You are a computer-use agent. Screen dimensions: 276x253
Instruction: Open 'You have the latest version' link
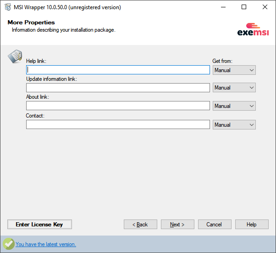46,244
